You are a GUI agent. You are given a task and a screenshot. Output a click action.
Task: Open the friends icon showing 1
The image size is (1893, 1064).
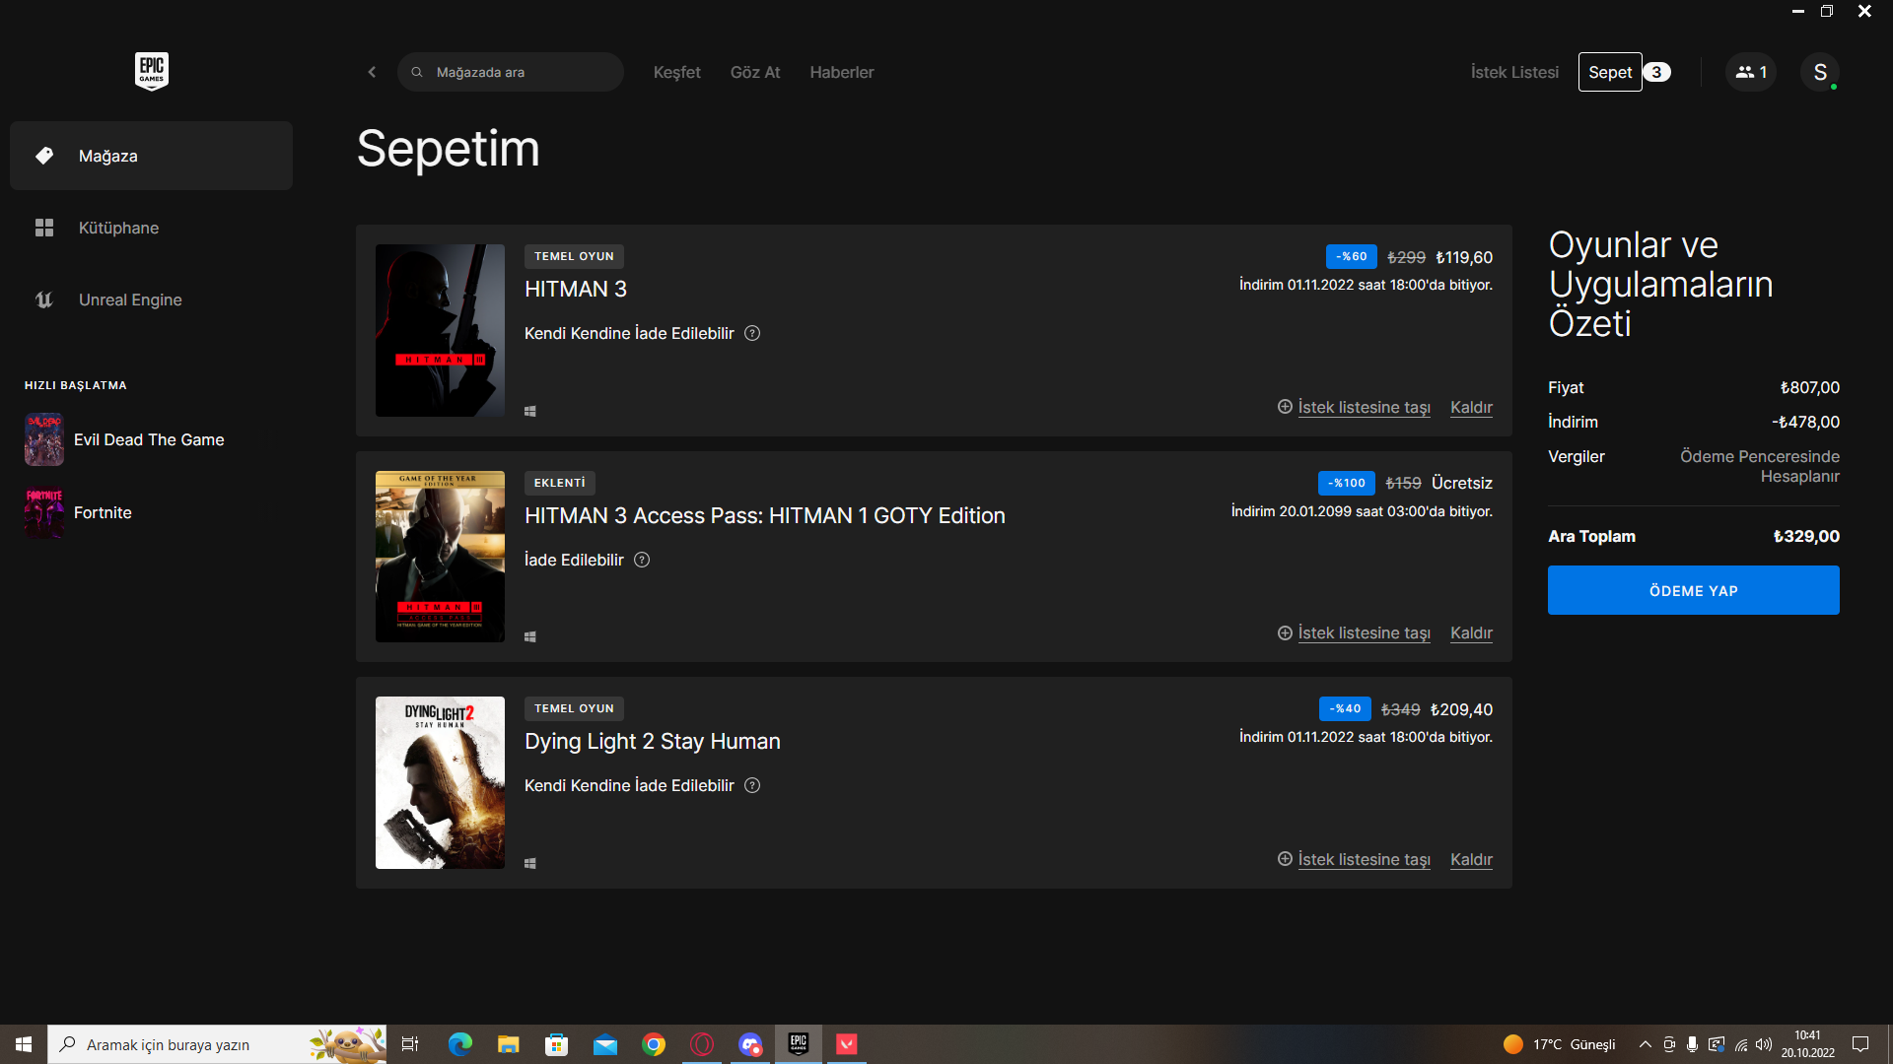(1751, 72)
